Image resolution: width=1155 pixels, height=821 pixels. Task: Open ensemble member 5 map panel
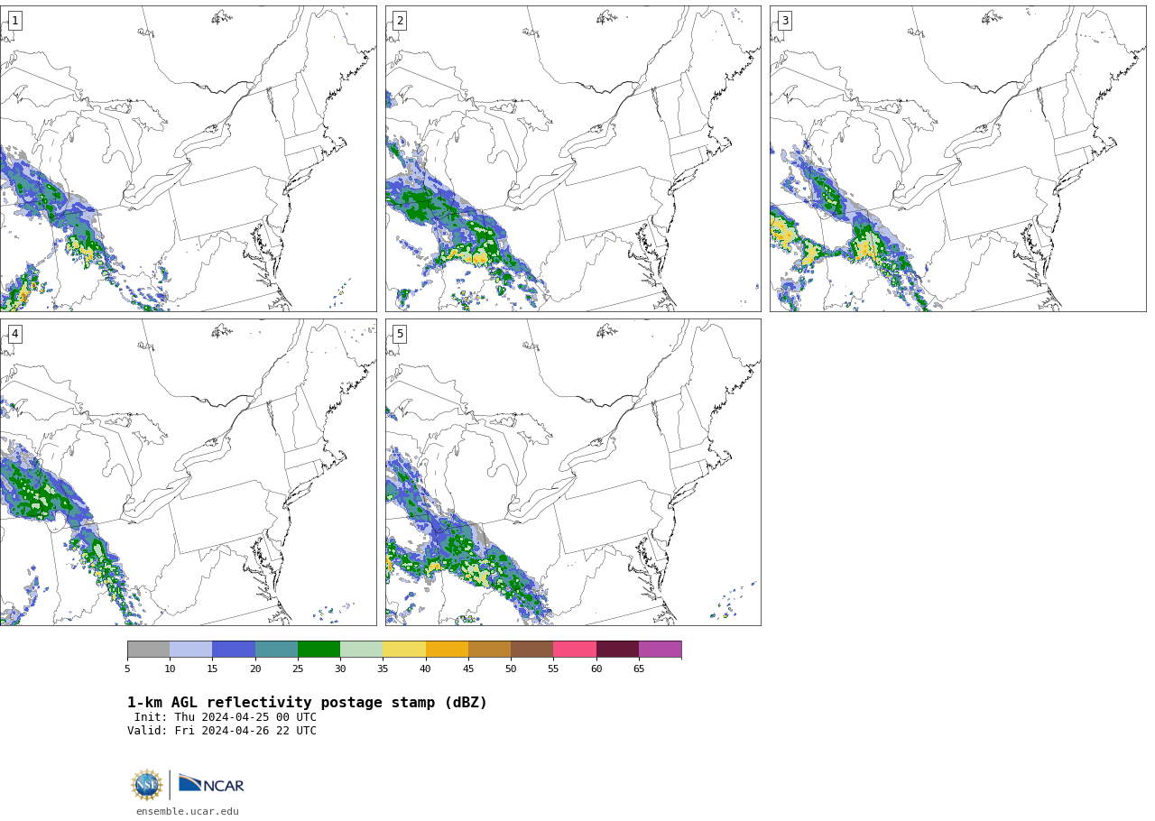(x=573, y=472)
